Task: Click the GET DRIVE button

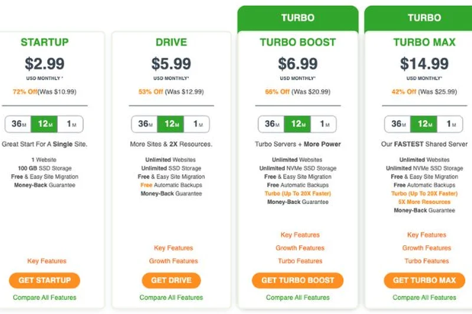Action: pyautogui.click(x=171, y=280)
